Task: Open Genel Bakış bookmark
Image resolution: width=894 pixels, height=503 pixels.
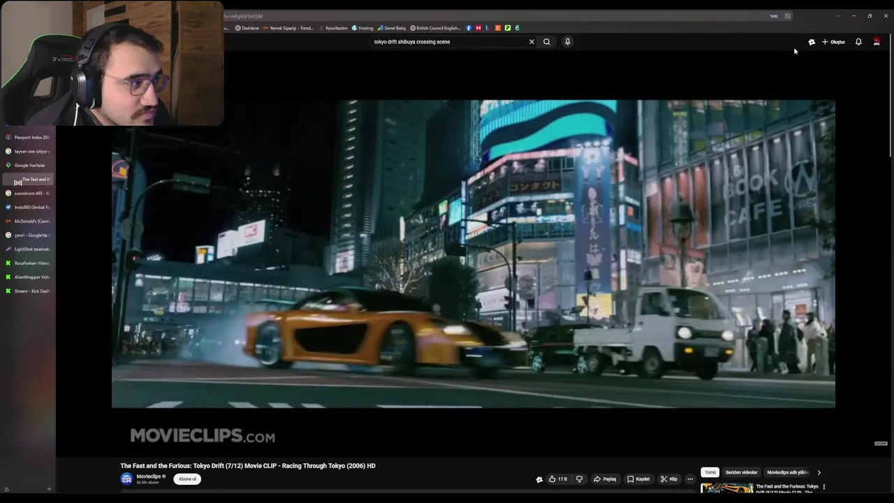Action: tap(392, 28)
